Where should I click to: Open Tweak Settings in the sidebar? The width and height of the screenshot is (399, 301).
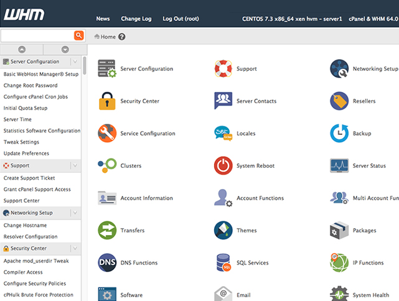(x=21, y=142)
